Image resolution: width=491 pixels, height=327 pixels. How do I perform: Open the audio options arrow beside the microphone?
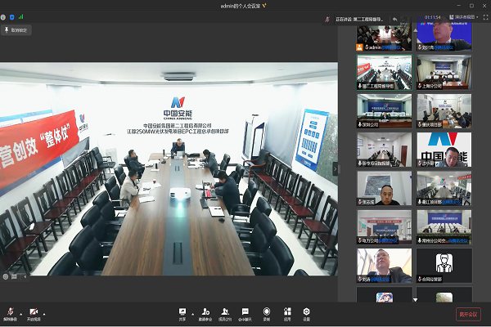click(21, 314)
